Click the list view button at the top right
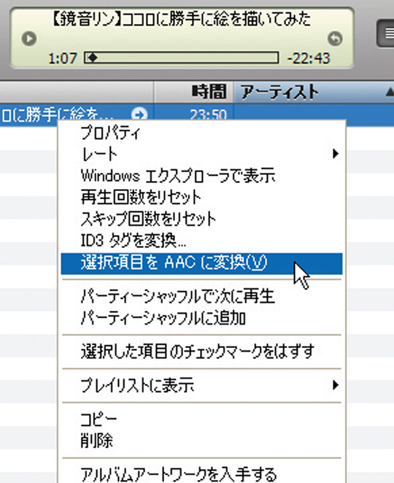 pos(386,33)
